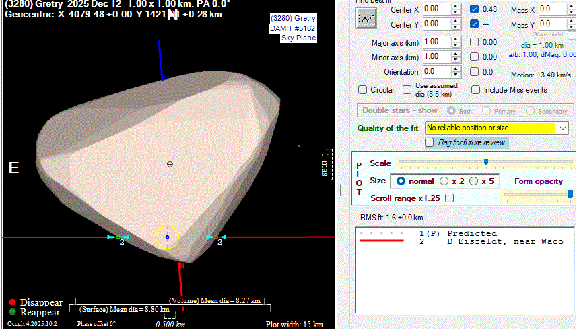Viewport: 577px width, 330px height.
Task: Click the right chord endpoint marker
Action: tap(215, 237)
